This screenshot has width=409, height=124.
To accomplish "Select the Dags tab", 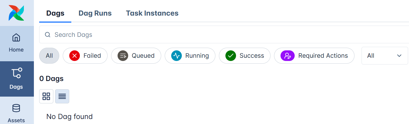I will point(55,13).
